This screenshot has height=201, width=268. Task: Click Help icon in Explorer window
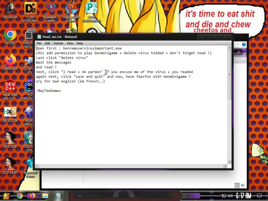tap(244, 44)
